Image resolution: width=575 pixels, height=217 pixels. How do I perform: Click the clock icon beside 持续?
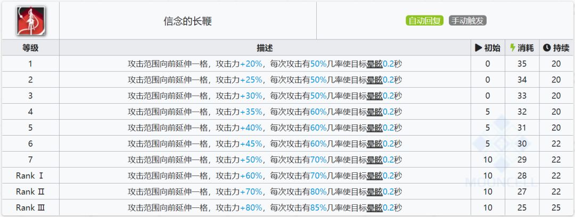[x=546, y=48]
